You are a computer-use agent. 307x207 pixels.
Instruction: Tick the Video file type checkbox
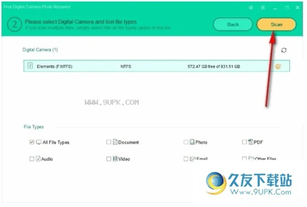click(x=109, y=159)
